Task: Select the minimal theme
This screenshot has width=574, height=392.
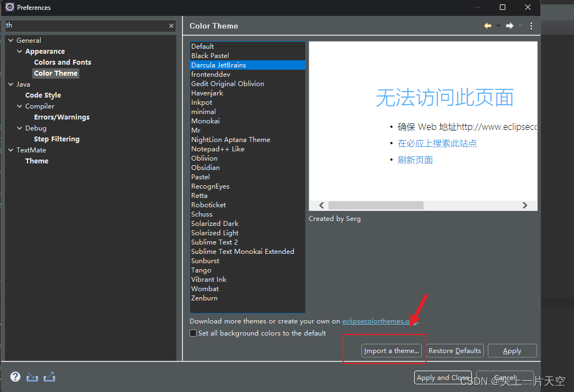Action: (248, 112)
